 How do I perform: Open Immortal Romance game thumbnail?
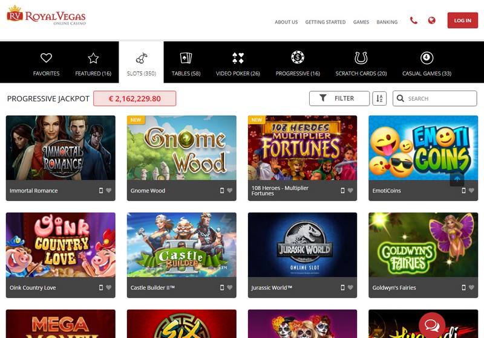click(60, 148)
